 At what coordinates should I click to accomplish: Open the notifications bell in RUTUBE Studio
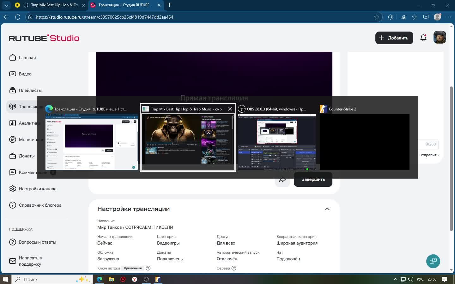(423, 38)
